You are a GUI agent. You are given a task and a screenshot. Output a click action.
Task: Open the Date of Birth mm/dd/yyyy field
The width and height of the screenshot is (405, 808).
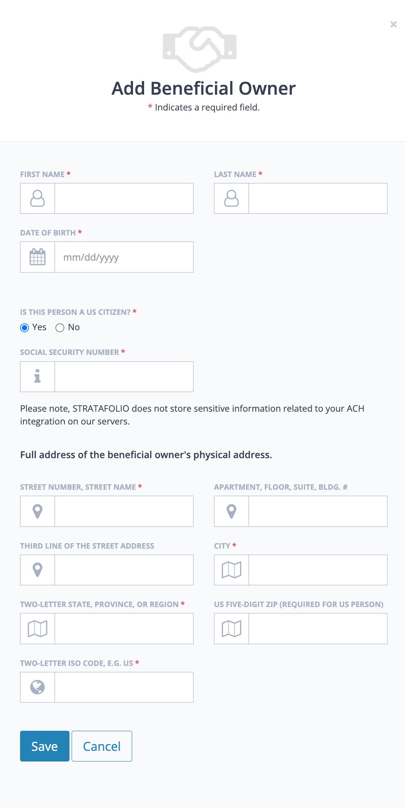[x=124, y=257]
